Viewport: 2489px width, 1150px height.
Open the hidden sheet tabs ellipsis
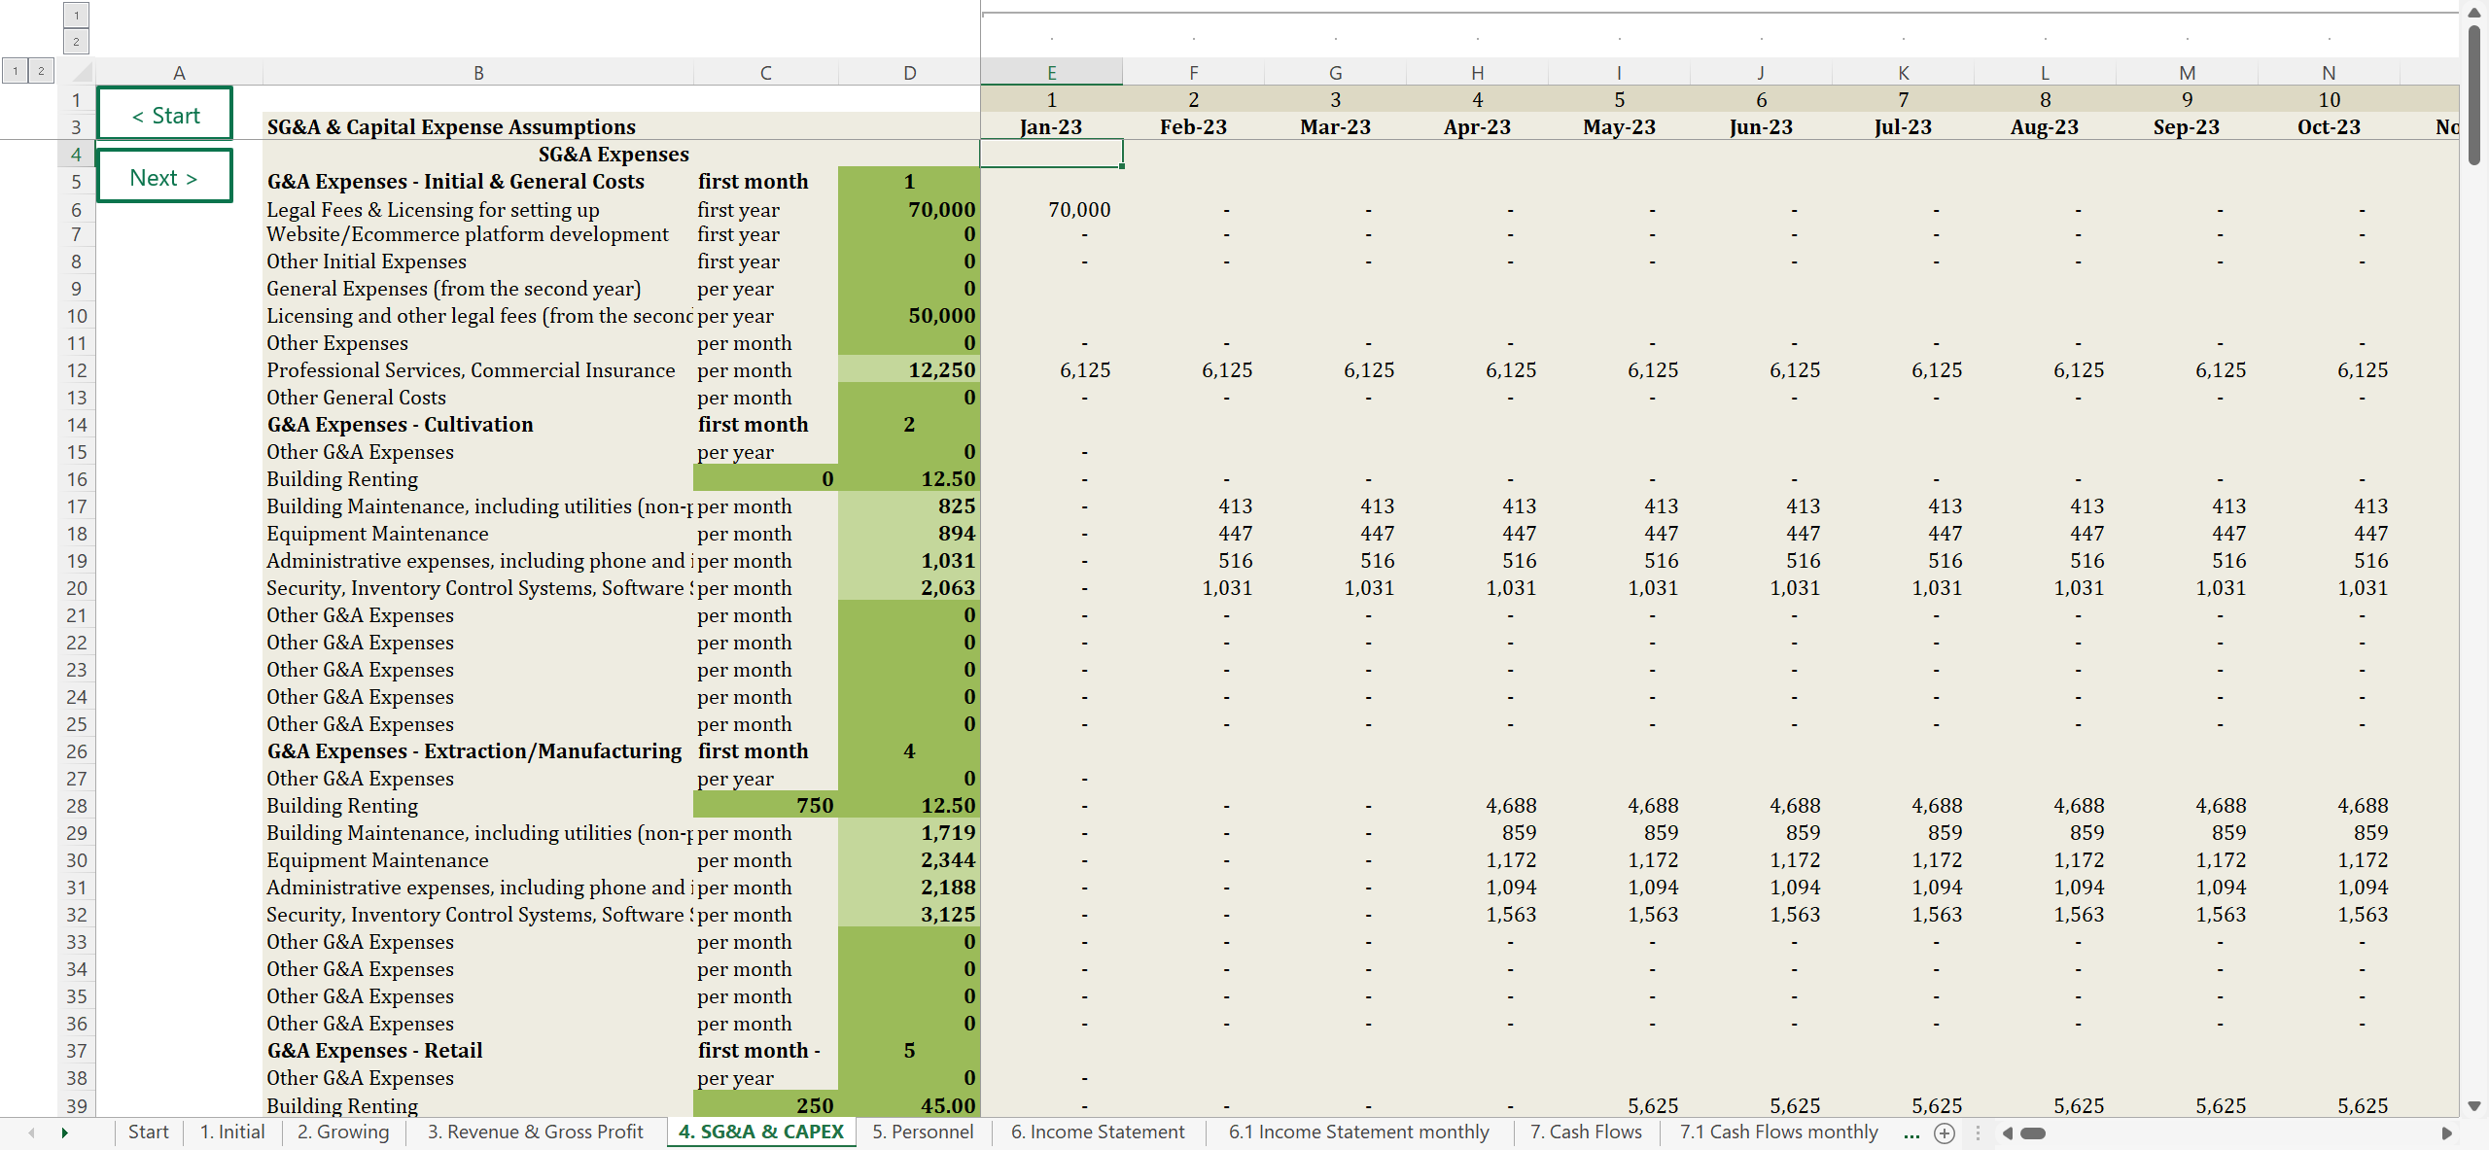click(x=1911, y=1133)
